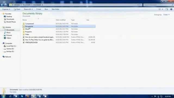Select the backup (E:) drive
This screenshot has height=98, width=174.
click(10, 51)
